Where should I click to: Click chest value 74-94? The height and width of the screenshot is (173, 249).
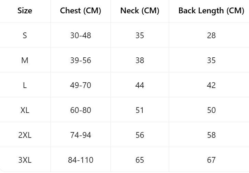pos(81,135)
